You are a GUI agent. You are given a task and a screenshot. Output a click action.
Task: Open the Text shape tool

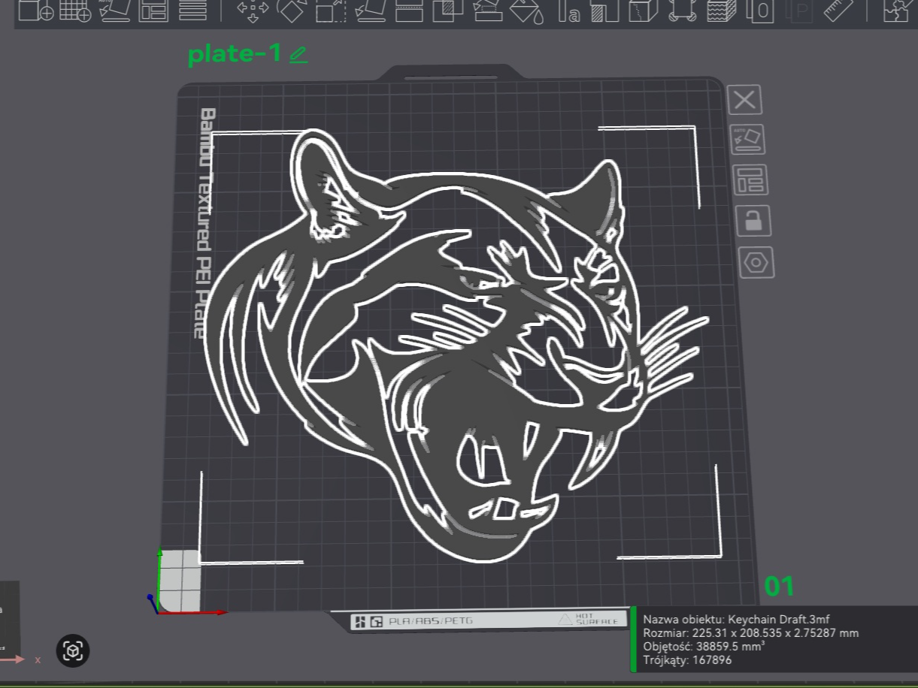coord(568,11)
